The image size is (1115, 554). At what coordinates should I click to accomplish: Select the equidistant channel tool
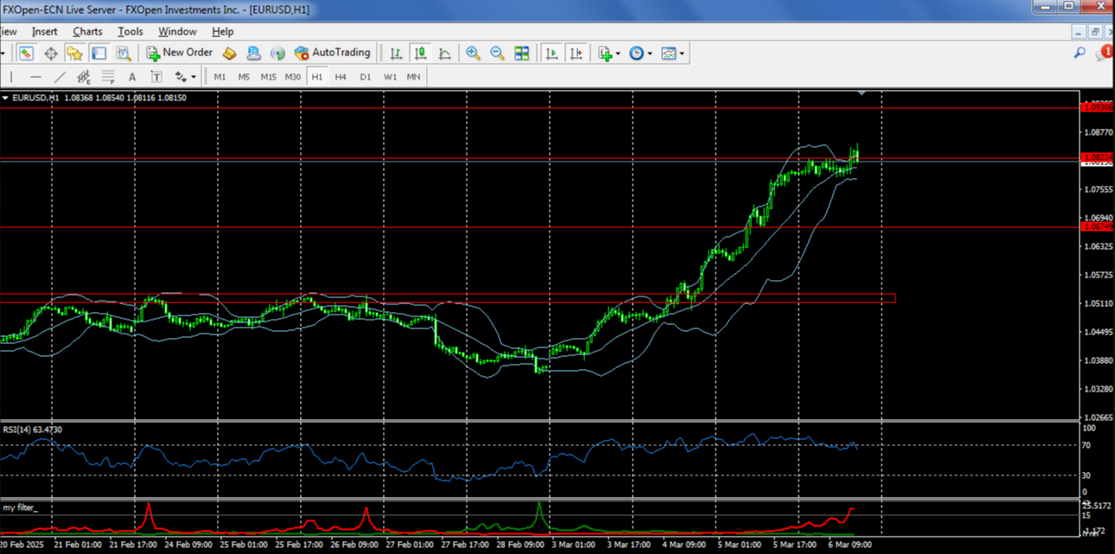point(84,77)
